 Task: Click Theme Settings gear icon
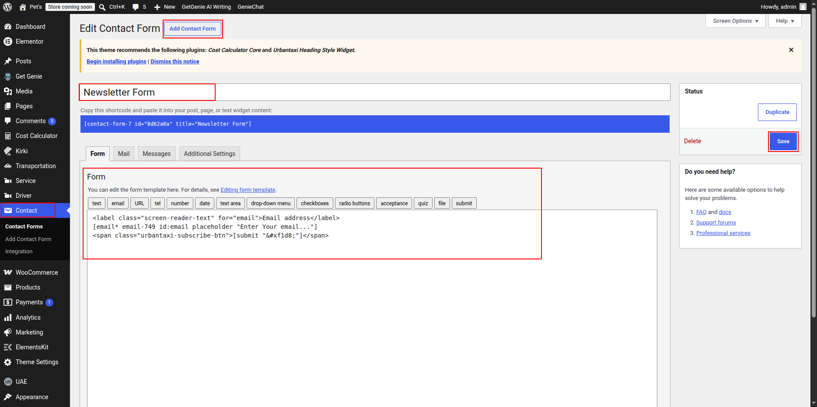(8, 362)
